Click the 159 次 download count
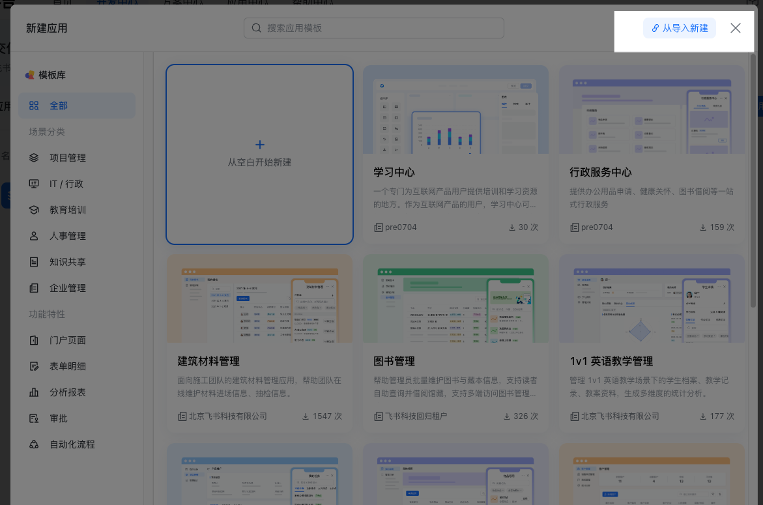763x505 pixels. click(x=717, y=227)
